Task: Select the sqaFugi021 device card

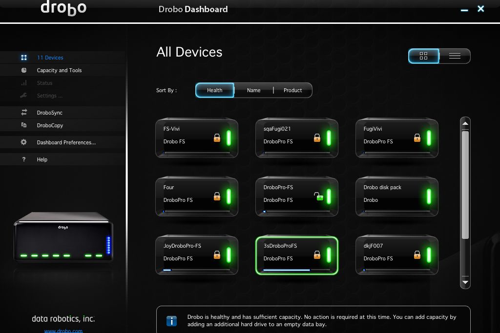Action: (297, 138)
